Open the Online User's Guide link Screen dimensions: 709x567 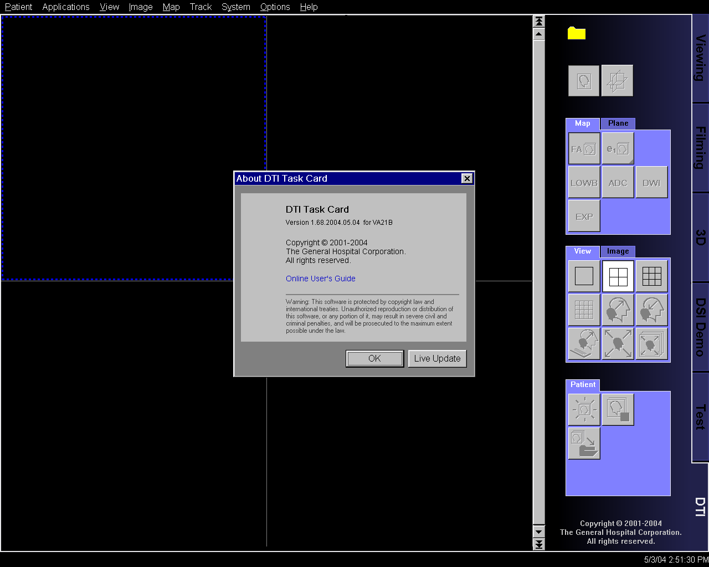click(x=321, y=279)
